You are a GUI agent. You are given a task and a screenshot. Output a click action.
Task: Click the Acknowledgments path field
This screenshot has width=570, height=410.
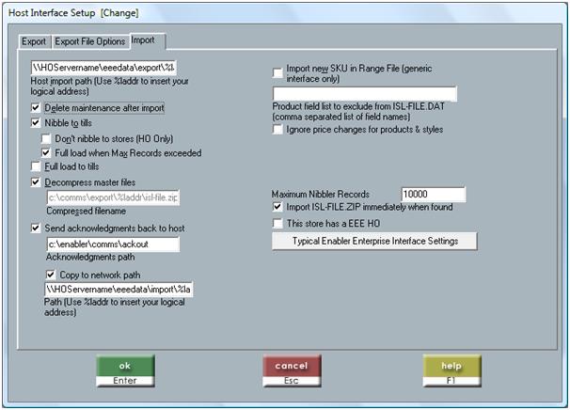click(x=113, y=244)
